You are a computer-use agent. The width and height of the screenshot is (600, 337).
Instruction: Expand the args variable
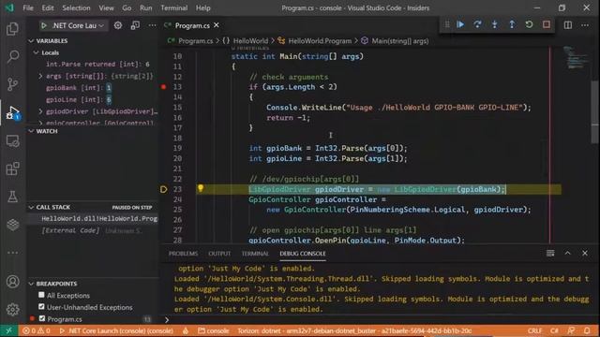(40, 76)
